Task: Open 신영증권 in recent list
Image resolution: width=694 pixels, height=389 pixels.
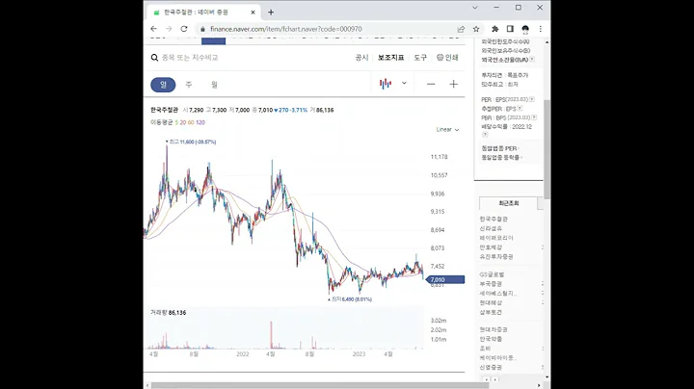Action: pos(491,368)
